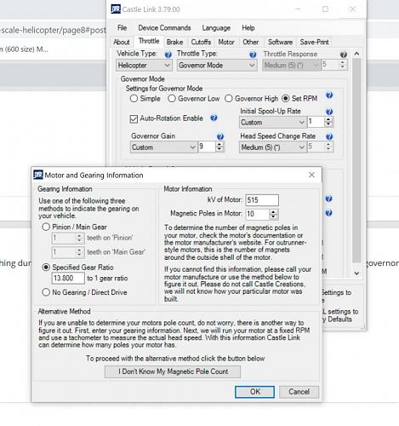This screenshot has width=399, height=426.
Task: Select Simple governor mode
Action: coord(134,99)
